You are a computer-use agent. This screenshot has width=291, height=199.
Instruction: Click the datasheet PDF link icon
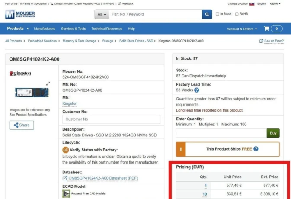[x=65, y=178]
